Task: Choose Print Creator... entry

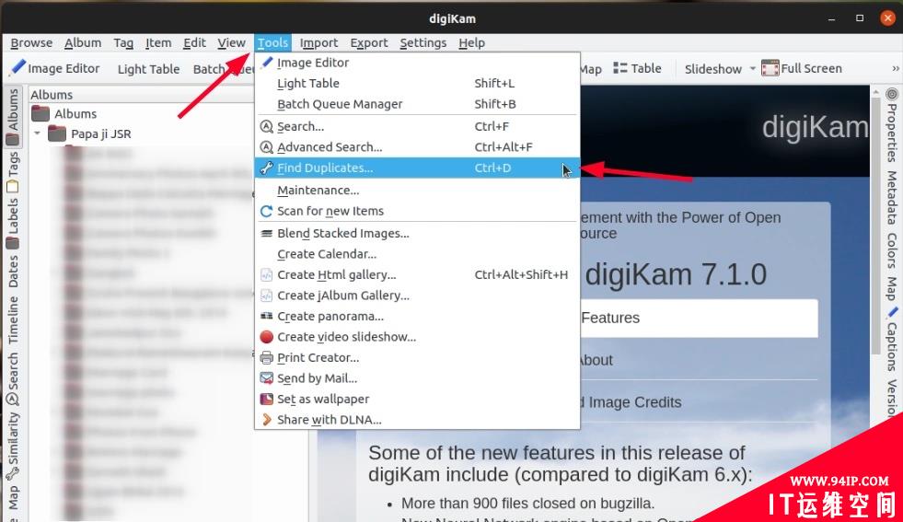Action: tap(417, 358)
